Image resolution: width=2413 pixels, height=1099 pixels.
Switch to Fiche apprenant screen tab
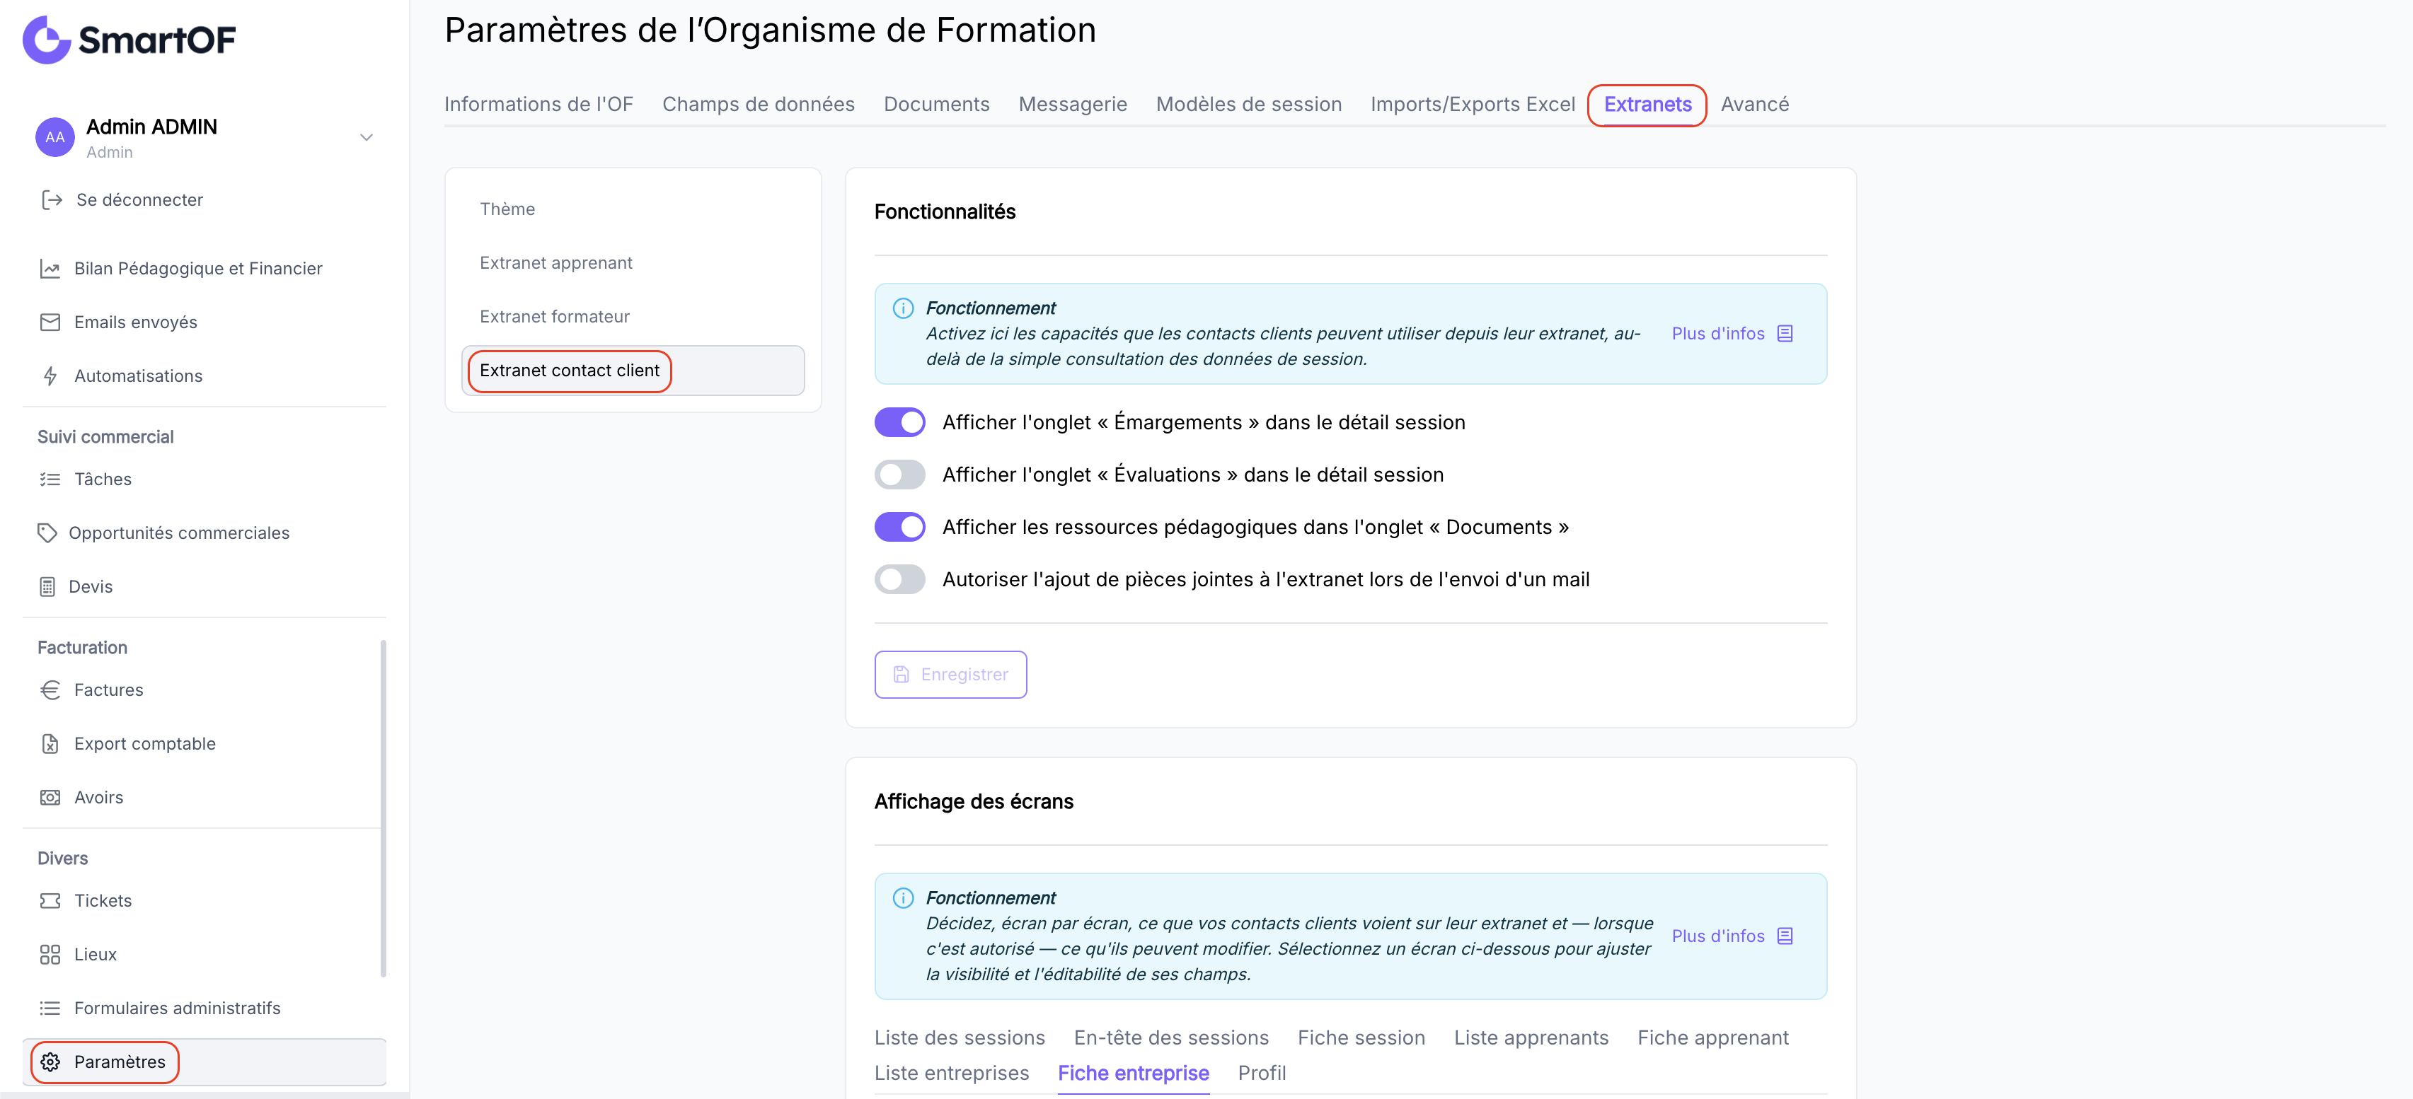(x=1712, y=1037)
